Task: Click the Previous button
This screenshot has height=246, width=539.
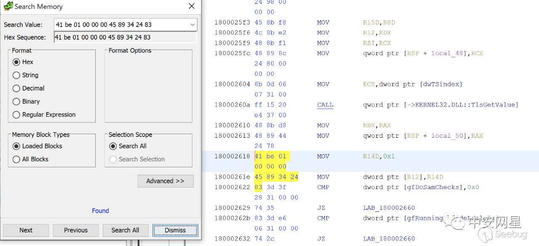Action: coord(76,230)
